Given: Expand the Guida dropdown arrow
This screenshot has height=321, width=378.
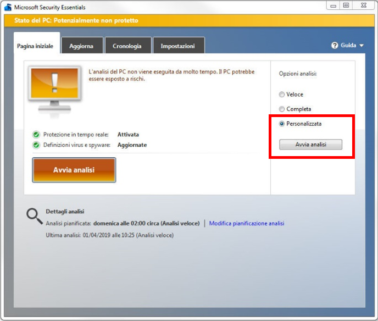Looking at the screenshot, I should tap(362, 45).
